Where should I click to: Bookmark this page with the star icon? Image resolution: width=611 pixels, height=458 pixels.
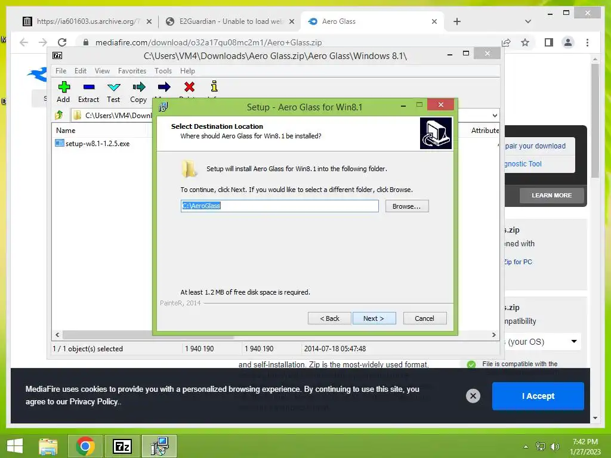(525, 42)
